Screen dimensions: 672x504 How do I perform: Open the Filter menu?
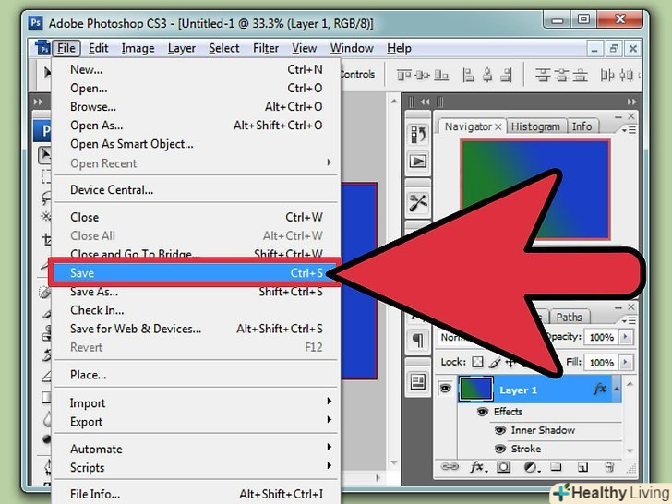point(266,48)
